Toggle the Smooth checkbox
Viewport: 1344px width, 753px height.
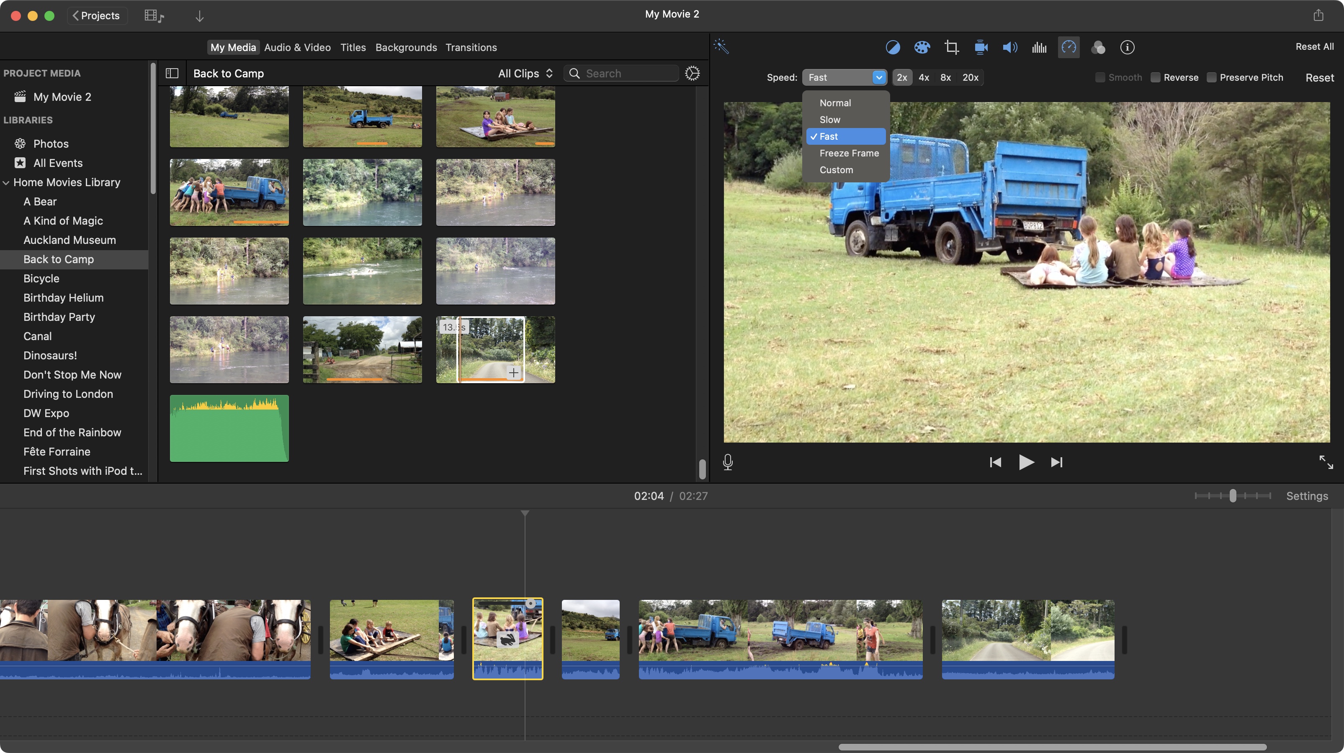[x=1100, y=77]
